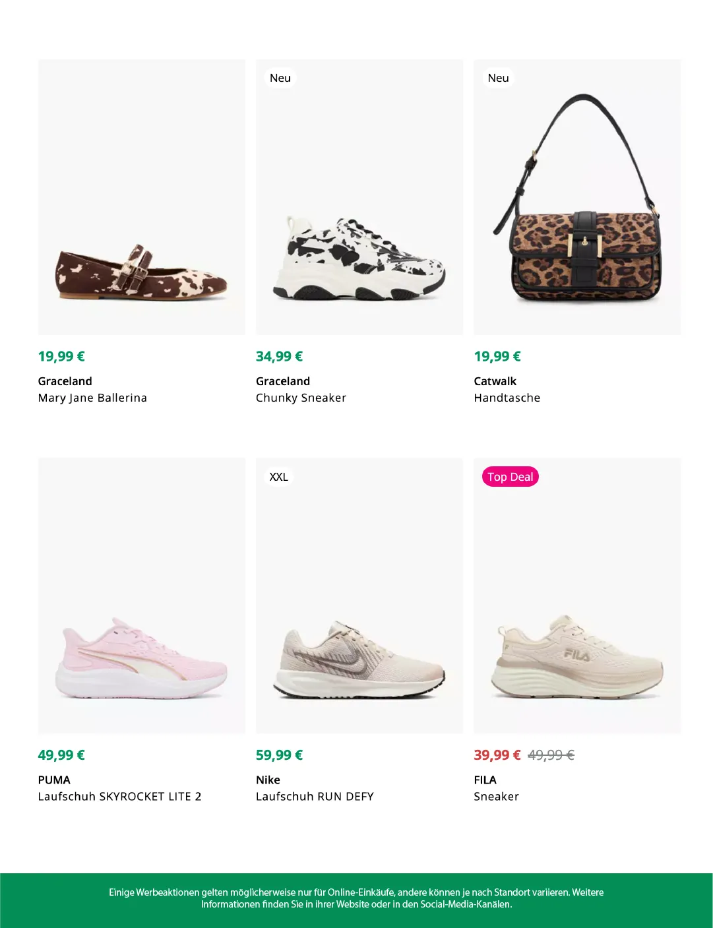
Task: Click the XXL badge on Nike shoe
Action: (278, 477)
